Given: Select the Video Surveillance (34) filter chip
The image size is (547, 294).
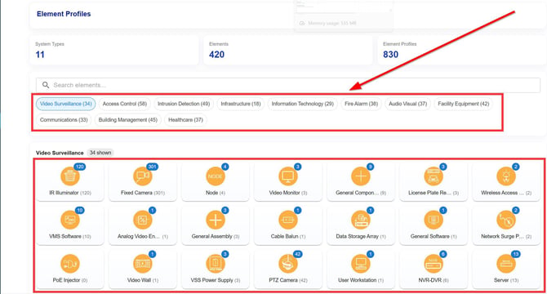Looking at the screenshot, I should [x=65, y=104].
